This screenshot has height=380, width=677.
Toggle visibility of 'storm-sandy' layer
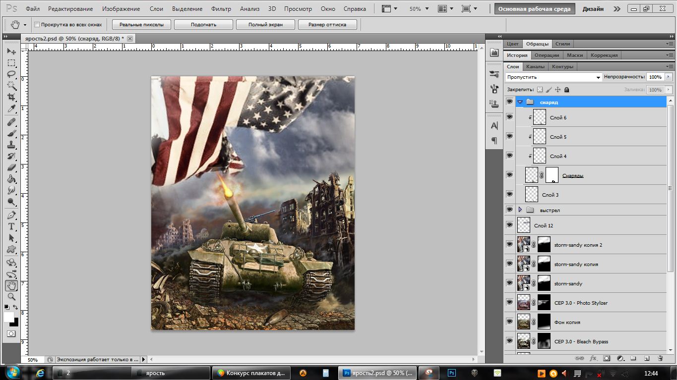click(x=509, y=283)
